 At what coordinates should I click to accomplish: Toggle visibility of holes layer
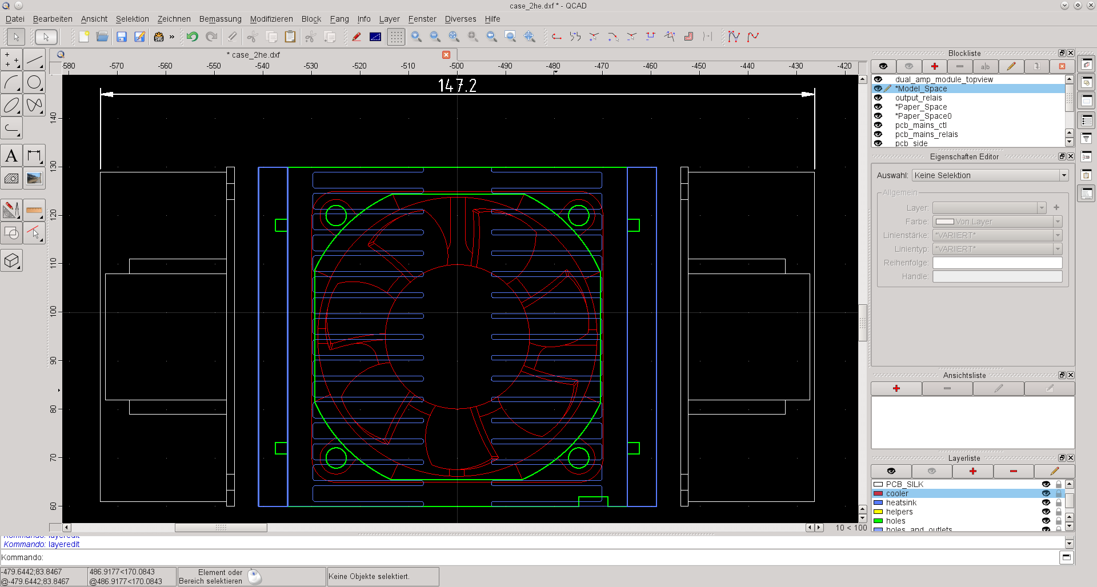coord(1046,521)
